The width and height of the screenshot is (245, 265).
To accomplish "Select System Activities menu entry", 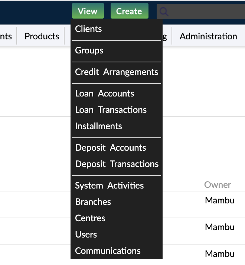I will [116, 186].
